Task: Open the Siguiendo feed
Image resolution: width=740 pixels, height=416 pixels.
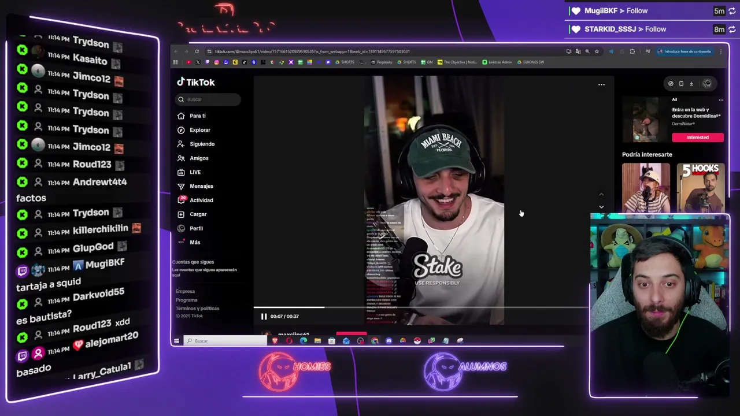Action: tap(196, 144)
